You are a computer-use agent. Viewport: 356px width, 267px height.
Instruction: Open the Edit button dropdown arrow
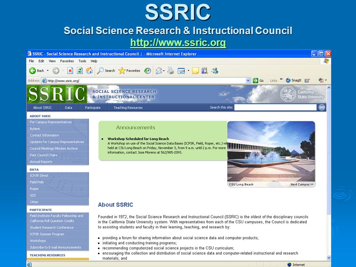pos(188,71)
